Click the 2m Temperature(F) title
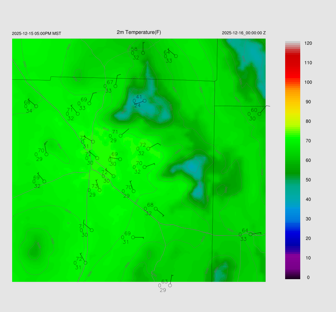The image size is (336, 312). coord(139,32)
